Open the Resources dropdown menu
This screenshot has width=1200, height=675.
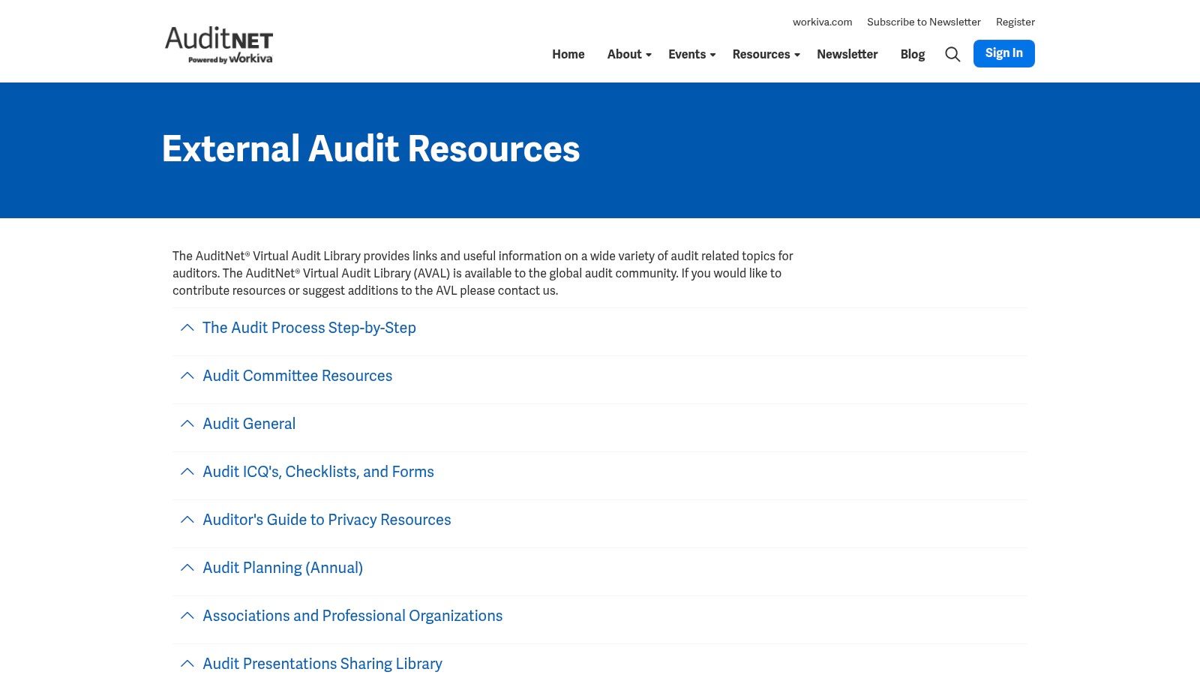pos(764,54)
